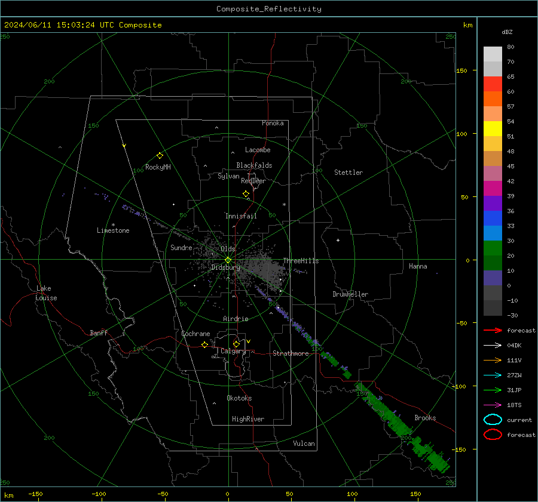
Task: Click the yellow diamond marker near RockyMH
Action: click(x=160, y=156)
